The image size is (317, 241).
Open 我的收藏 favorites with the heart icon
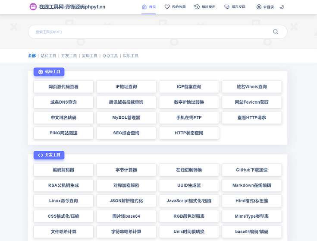(175, 7)
